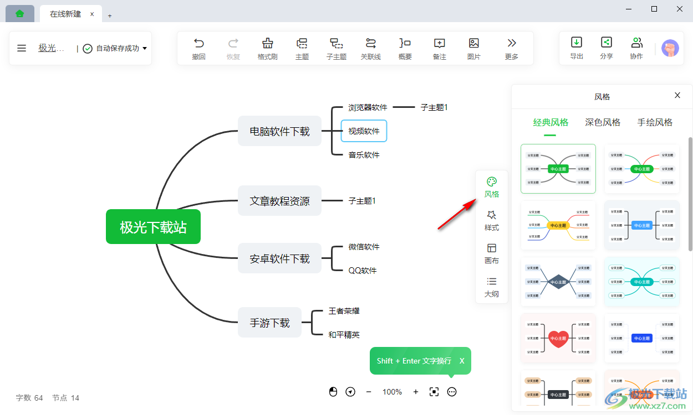Screen dimensions: 693x415
Task: Open the user avatar profile
Action: point(670,48)
